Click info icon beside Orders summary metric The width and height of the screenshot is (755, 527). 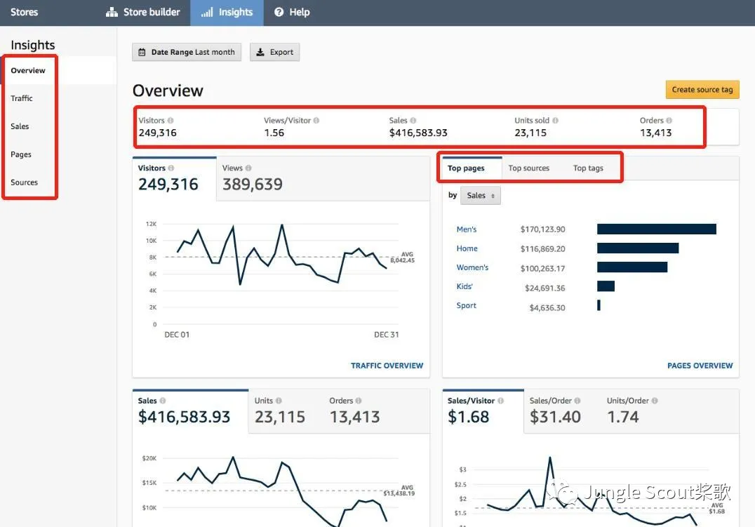click(669, 121)
